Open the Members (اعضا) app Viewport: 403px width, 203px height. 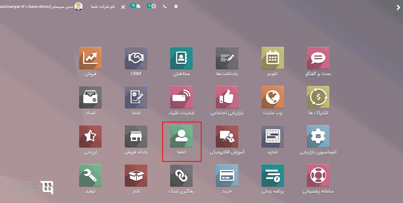[x=181, y=137]
